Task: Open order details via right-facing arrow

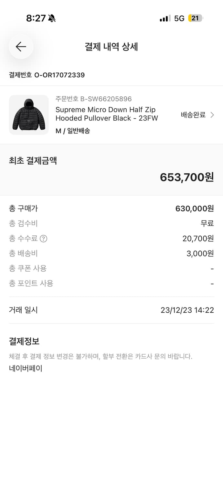Action: tap(212, 115)
